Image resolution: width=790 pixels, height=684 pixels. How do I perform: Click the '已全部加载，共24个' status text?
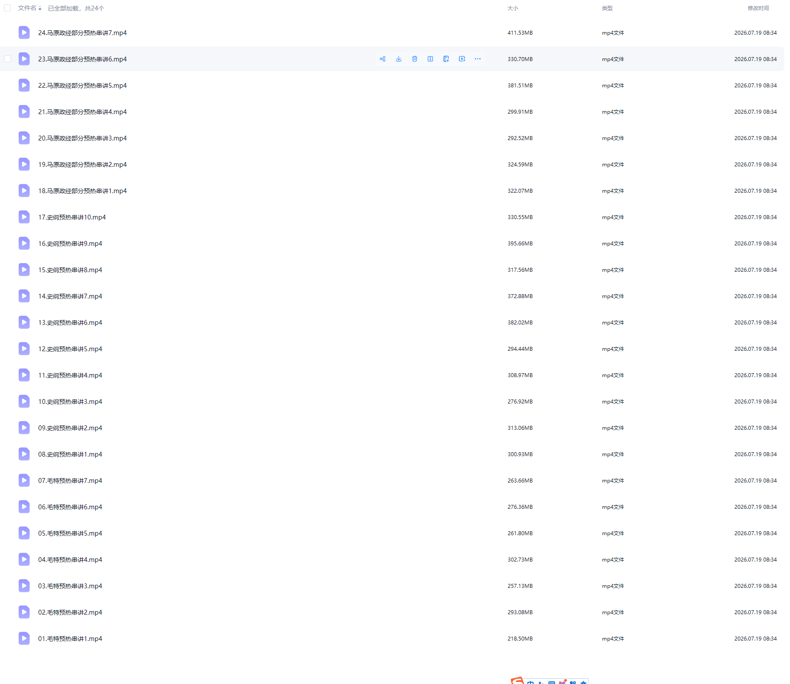76,8
